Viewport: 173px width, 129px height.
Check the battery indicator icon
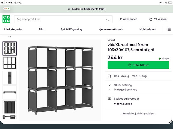pos(170,2)
